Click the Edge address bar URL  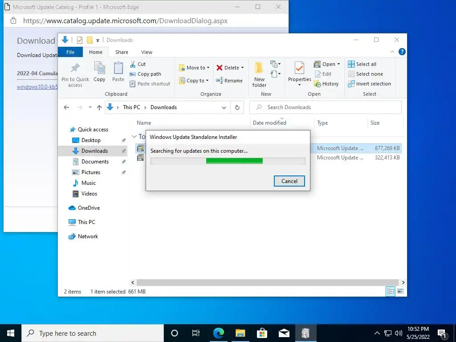click(125, 20)
